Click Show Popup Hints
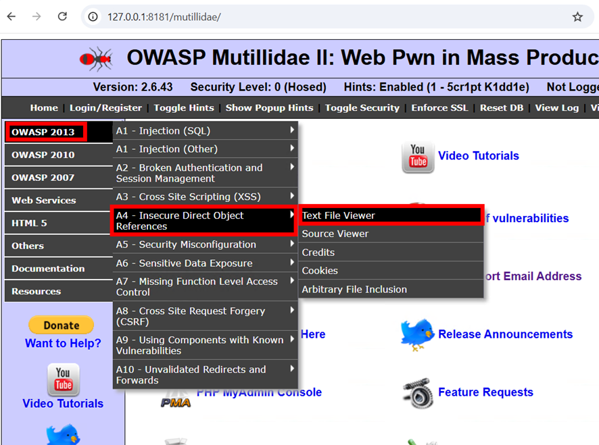The height and width of the screenshot is (445, 599). [x=269, y=107]
